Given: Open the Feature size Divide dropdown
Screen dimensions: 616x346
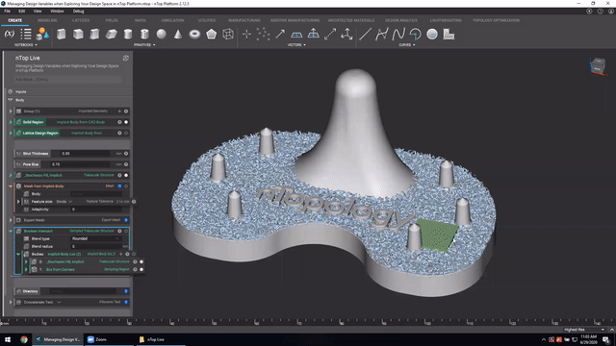Looking at the screenshot, I should click(64, 202).
